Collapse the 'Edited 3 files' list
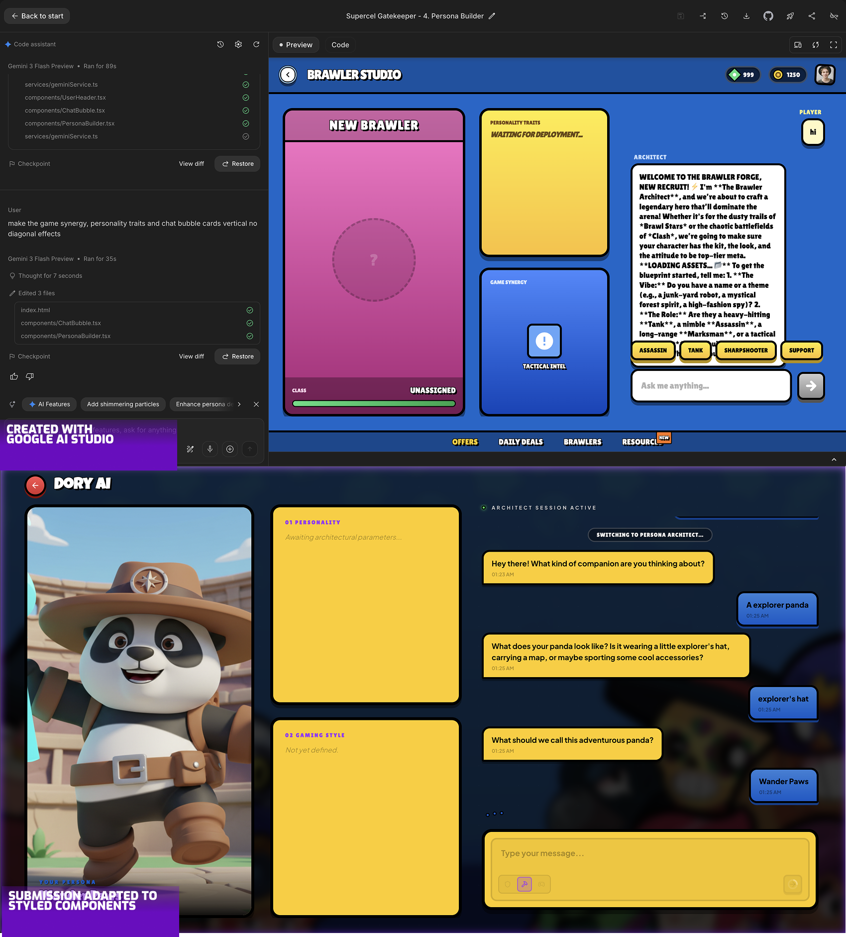Image resolution: width=846 pixels, height=937 pixels. coord(32,293)
